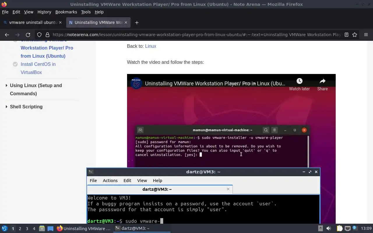Open 'Uninstalling VMWare Workstation Player/ Pro' sidebar lesson

47,48
